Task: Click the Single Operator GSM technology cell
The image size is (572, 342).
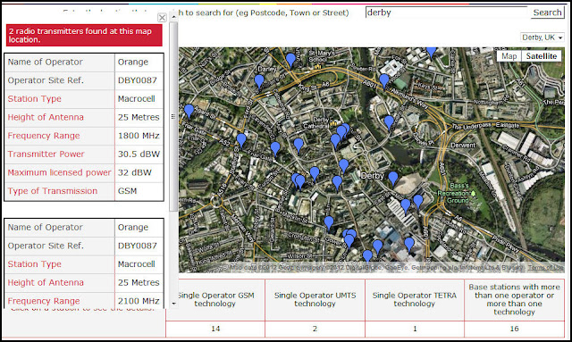Action: tap(215, 299)
